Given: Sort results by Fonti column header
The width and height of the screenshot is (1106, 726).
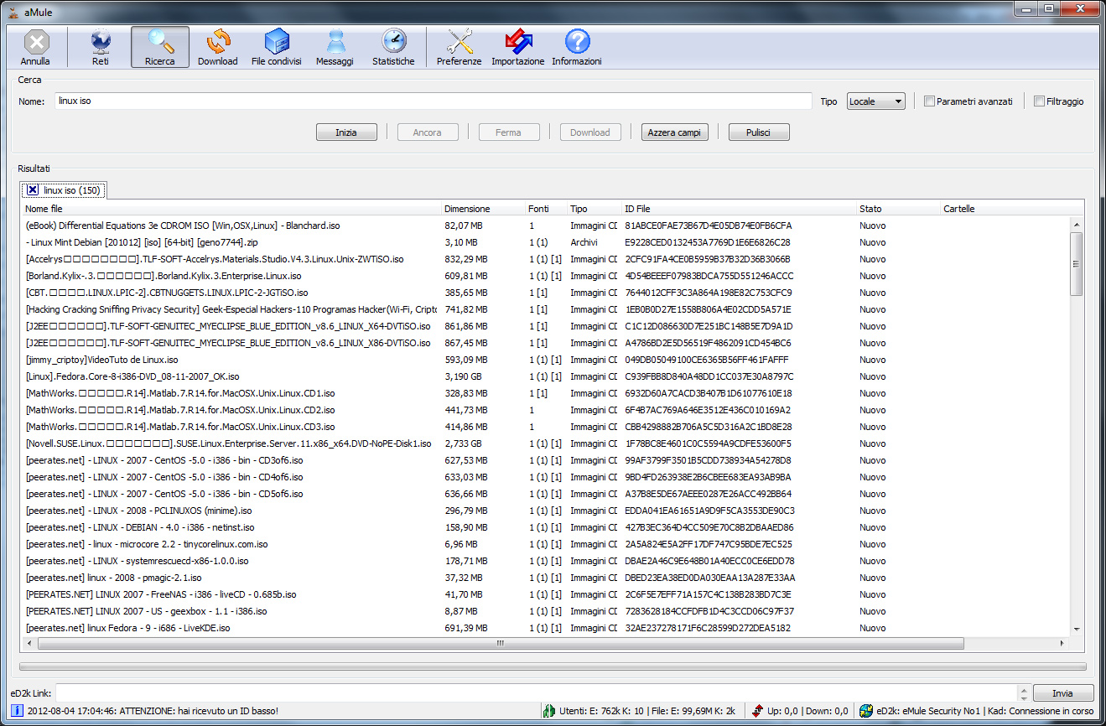Looking at the screenshot, I should 538,209.
